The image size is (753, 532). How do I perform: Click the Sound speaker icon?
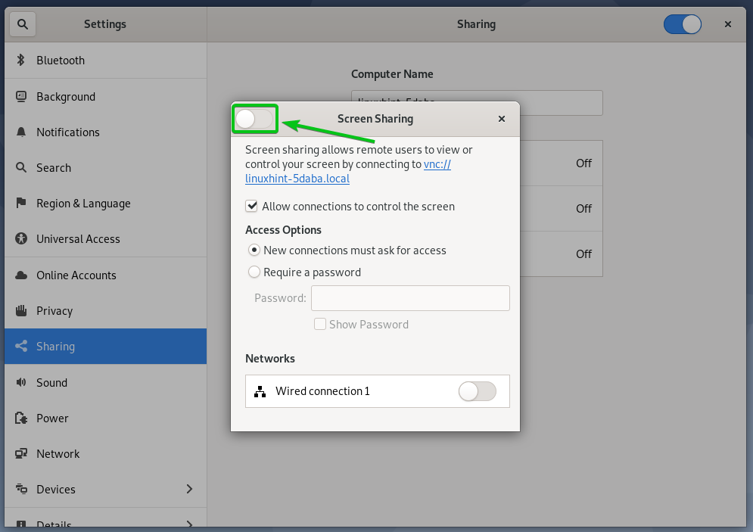(x=21, y=382)
